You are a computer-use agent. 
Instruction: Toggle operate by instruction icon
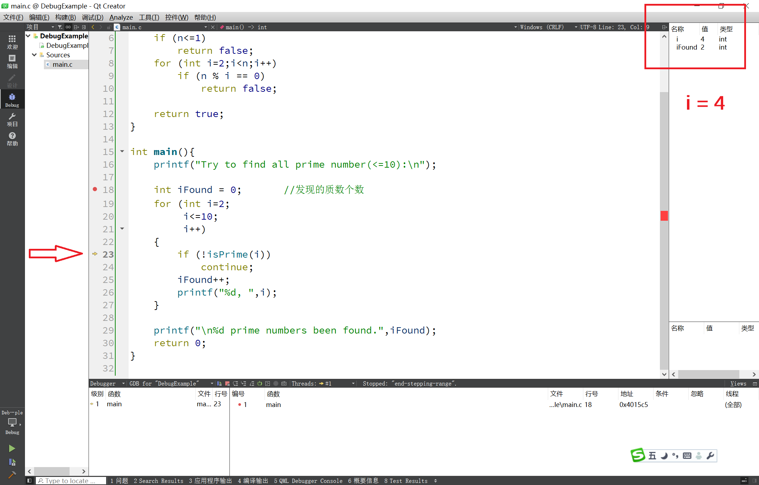(268, 383)
